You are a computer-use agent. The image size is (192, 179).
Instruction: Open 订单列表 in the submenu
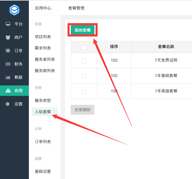[x=43, y=142]
